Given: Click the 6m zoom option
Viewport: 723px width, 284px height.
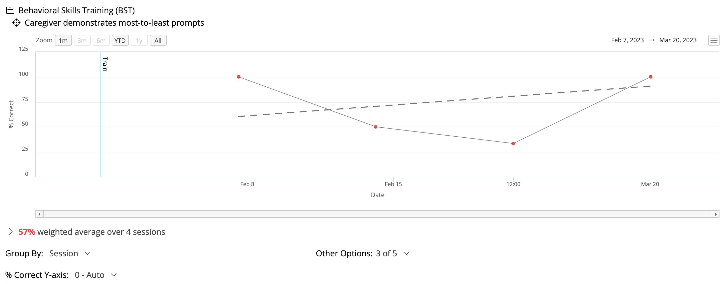Looking at the screenshot, I should coord(101,40).
